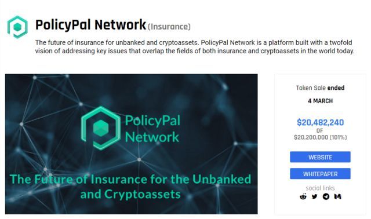Click the $20,200,000 funding goal figure
Image resolution: width=371 pixels, height=219 pixels.
point(311,137)
